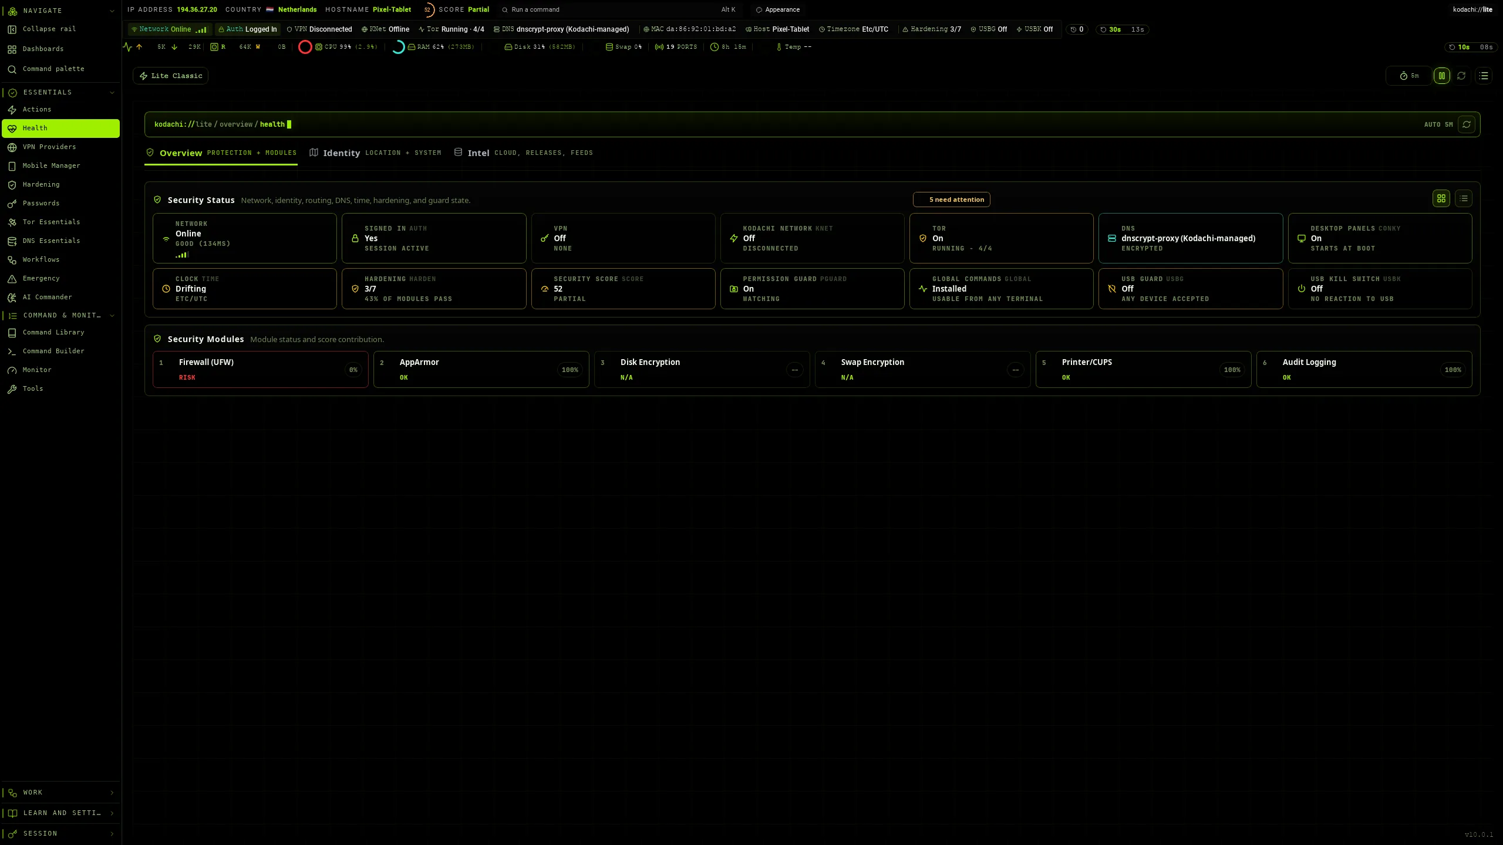
Task: Click the history counter 0 pill
Action: click(1077, 29)
